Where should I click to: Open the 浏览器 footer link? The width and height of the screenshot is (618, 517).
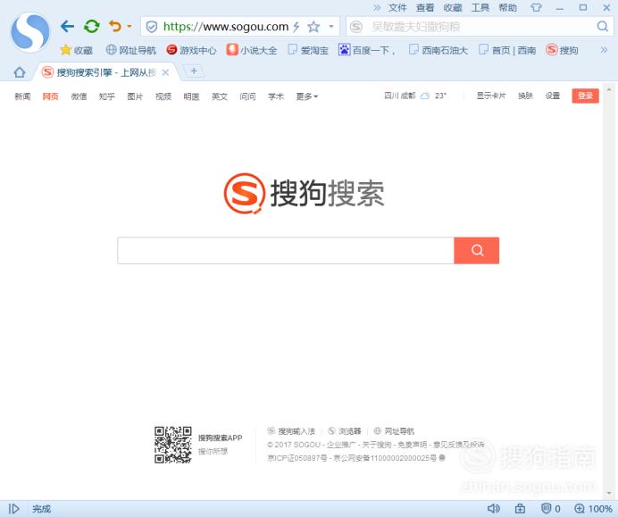click(345, 431)
